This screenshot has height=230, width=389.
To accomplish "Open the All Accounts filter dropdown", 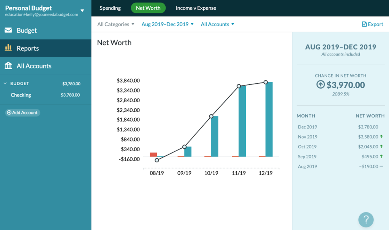I will (x=217, y=24).
